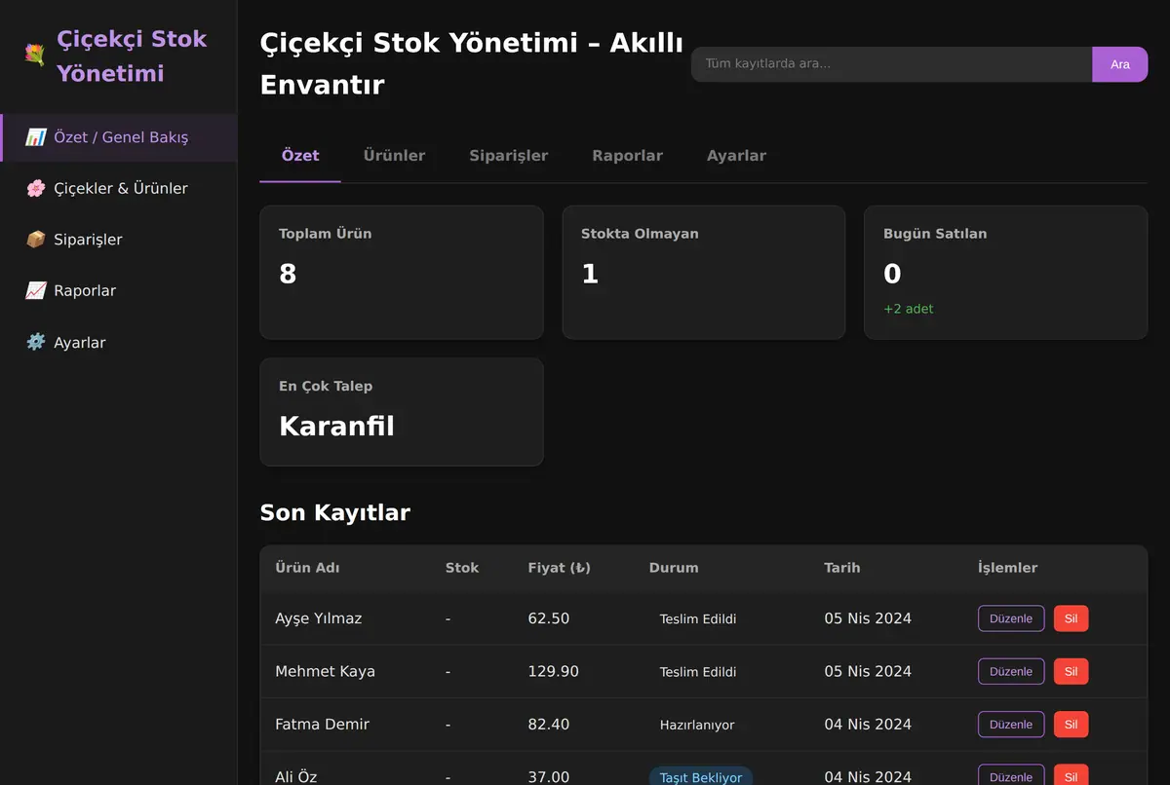Click the Fiyat (₺) column header
The height and width of the screenshot is (785, 1170).
click(560, 568)
